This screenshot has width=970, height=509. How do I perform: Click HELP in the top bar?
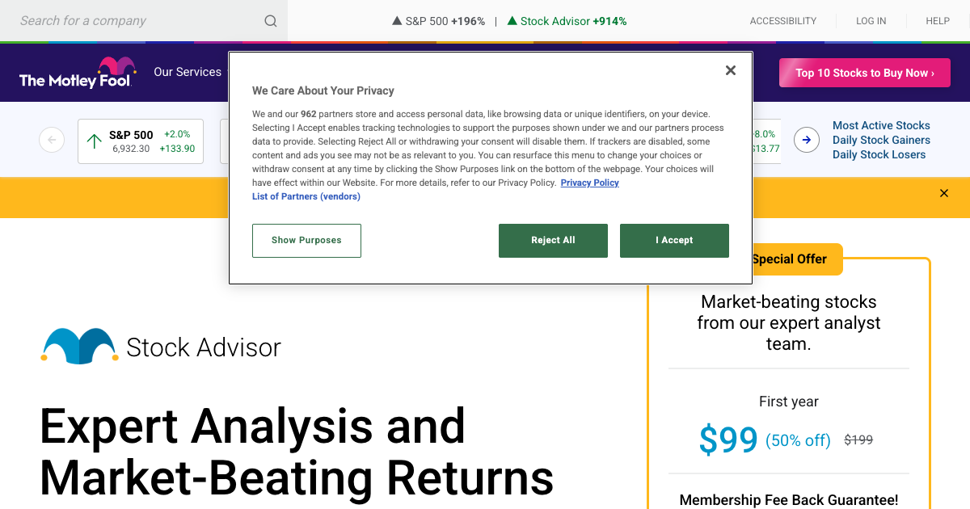[x=937, y=20]
